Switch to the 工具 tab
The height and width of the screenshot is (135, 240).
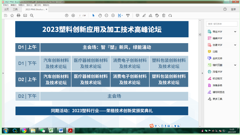coord(15,9)
